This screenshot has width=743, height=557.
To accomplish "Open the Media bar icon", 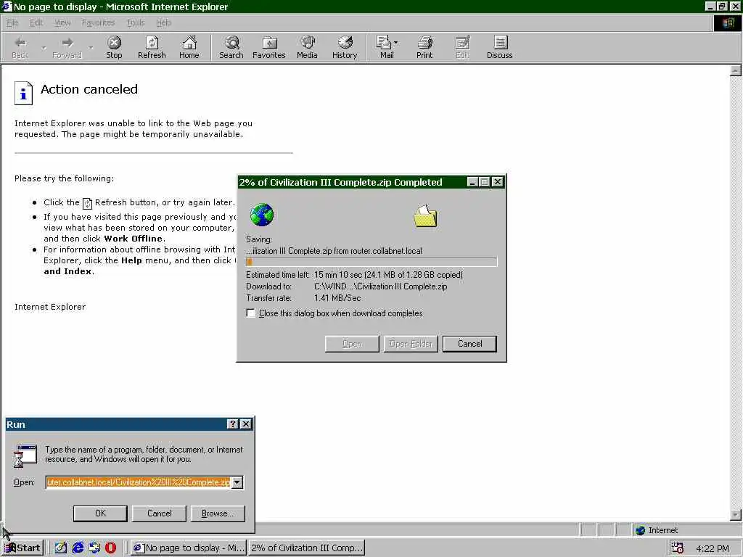I will click(x=307, y=43).
